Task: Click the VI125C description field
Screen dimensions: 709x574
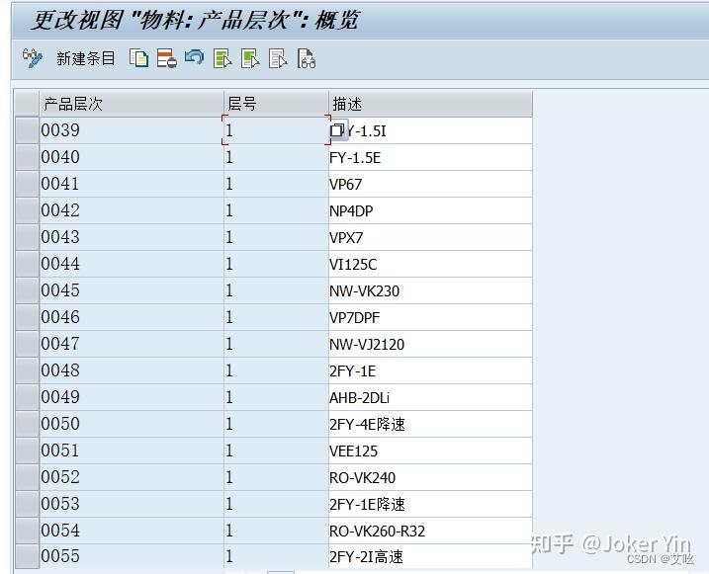Action: pos(430,264)
